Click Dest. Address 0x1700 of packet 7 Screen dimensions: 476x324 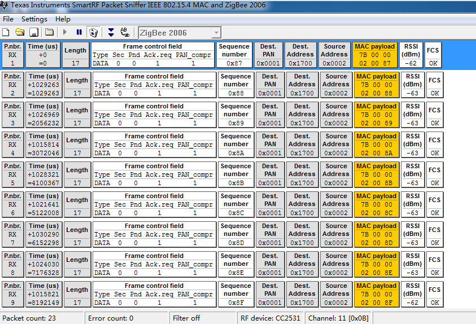[x=302, y=234]
